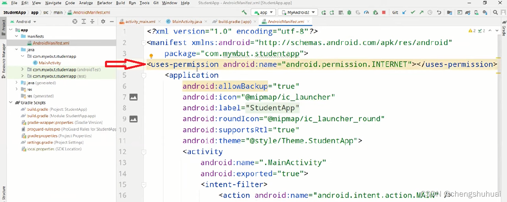
Task: Toggle the Gradle tool window on right edge
Action: pyautogui.click(x=504, y=28)
